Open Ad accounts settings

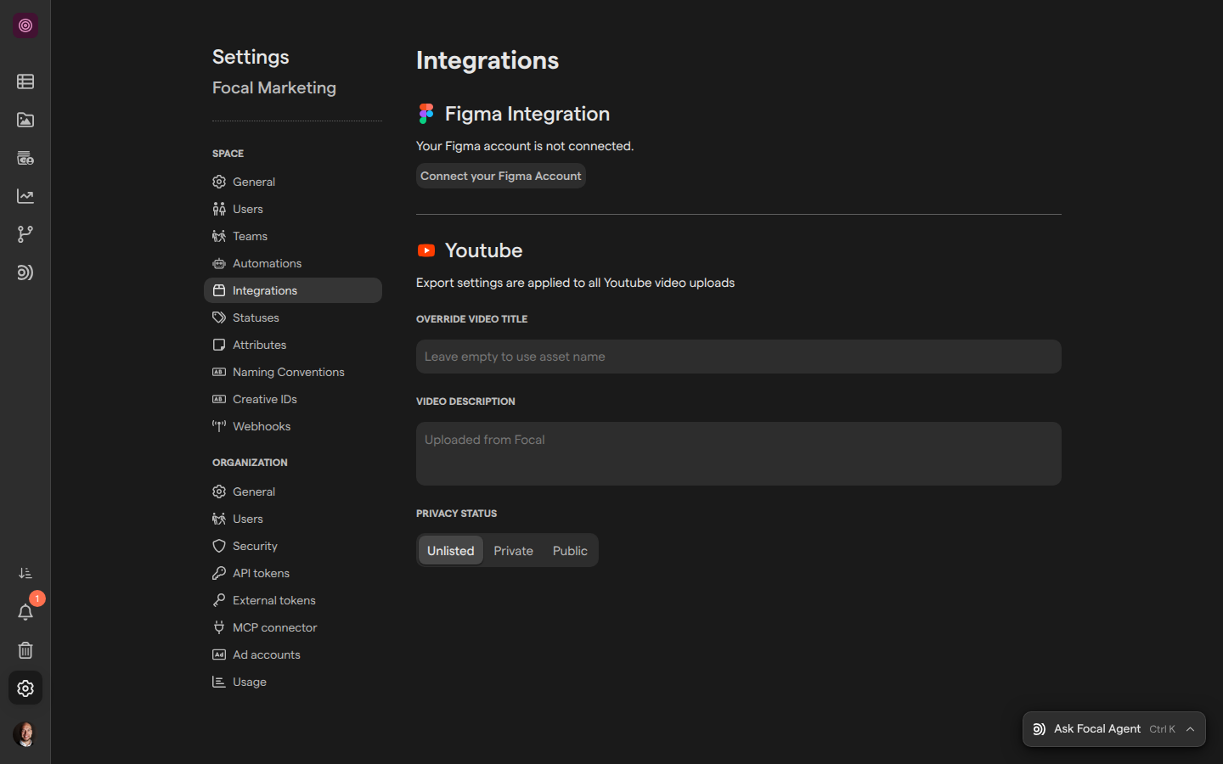point(293,654)
